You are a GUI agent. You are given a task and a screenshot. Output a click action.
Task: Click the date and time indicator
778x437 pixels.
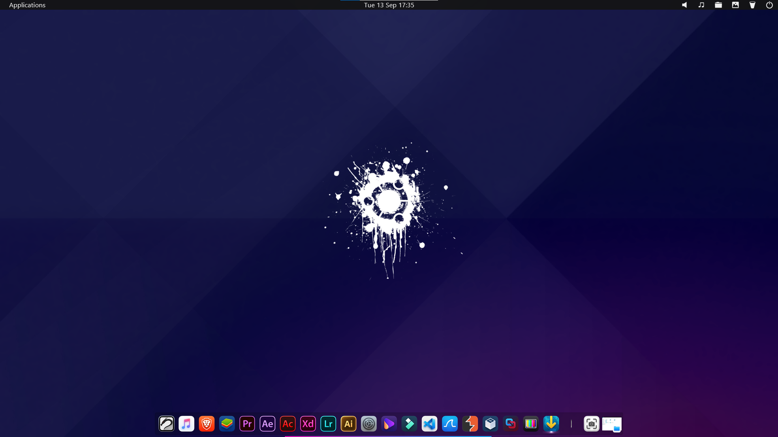(x=389, y=5)
